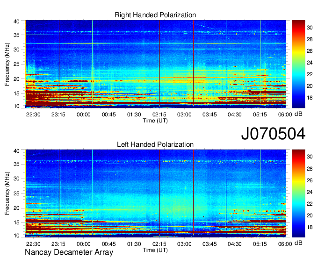This screenshot has width=318, height=258.
Task: Click the 10 MHz tick on the Left Handed plot
Action: point(16,236)
